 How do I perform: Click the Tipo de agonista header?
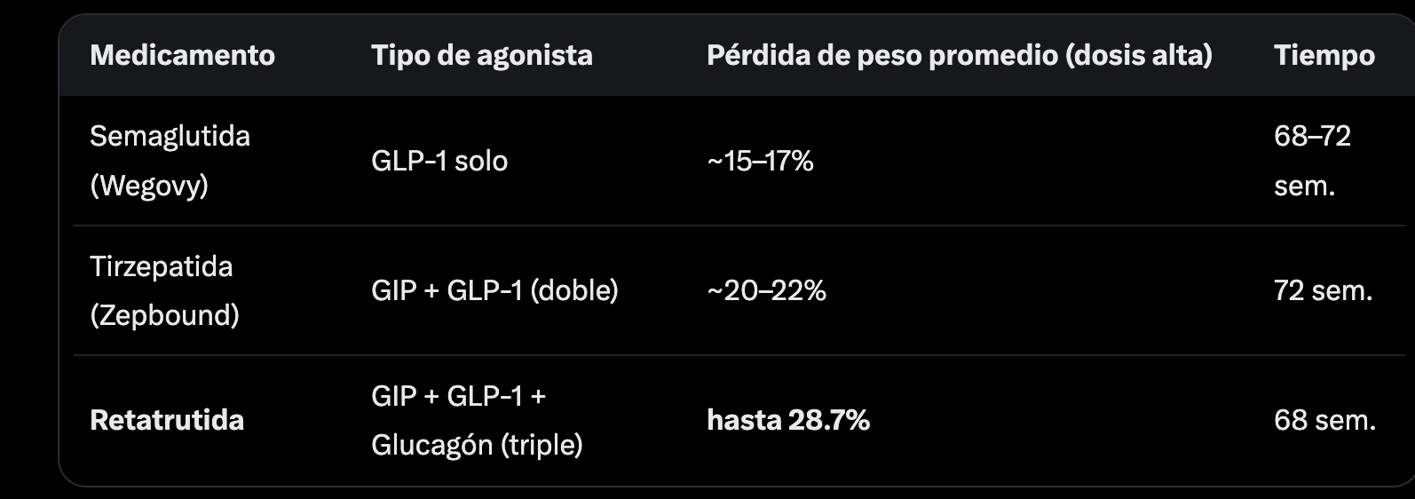(x=481, y=55)
